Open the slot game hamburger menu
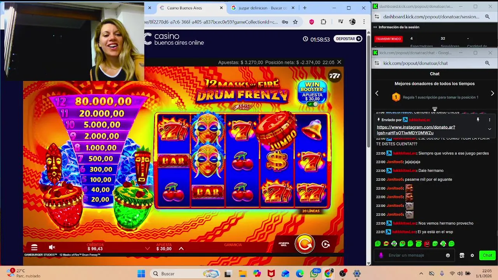Viewport: 498px width, 280px height. click(x=34, y=247)
